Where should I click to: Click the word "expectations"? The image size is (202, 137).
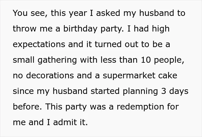(x=39, y=45)
